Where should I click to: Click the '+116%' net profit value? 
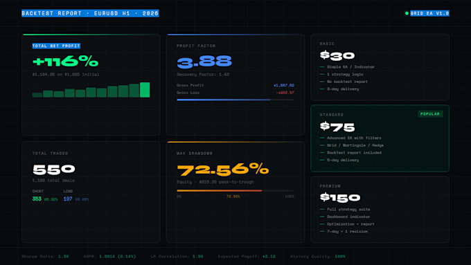point(65,62)
